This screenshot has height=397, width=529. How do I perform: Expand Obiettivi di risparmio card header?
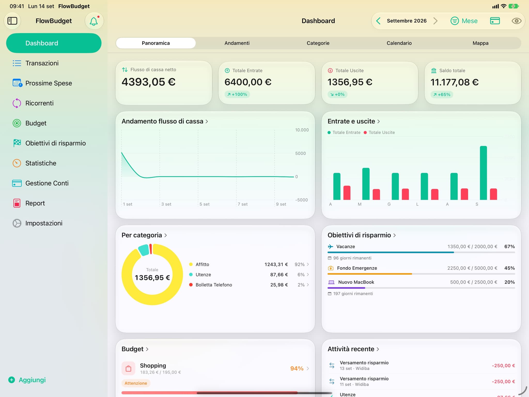(362, 235)
